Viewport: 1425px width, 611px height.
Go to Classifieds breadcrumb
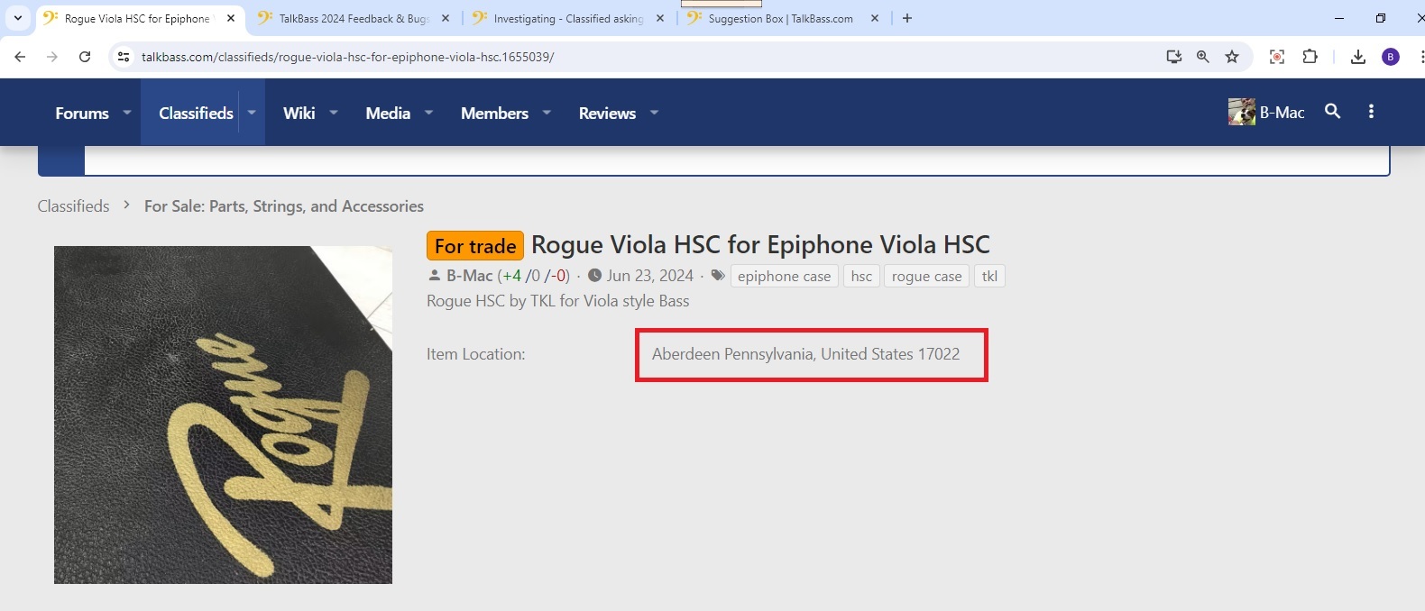point(73,206)
